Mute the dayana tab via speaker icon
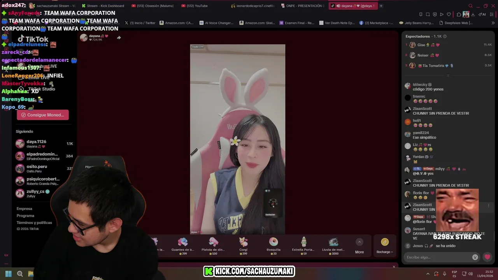 338,6
